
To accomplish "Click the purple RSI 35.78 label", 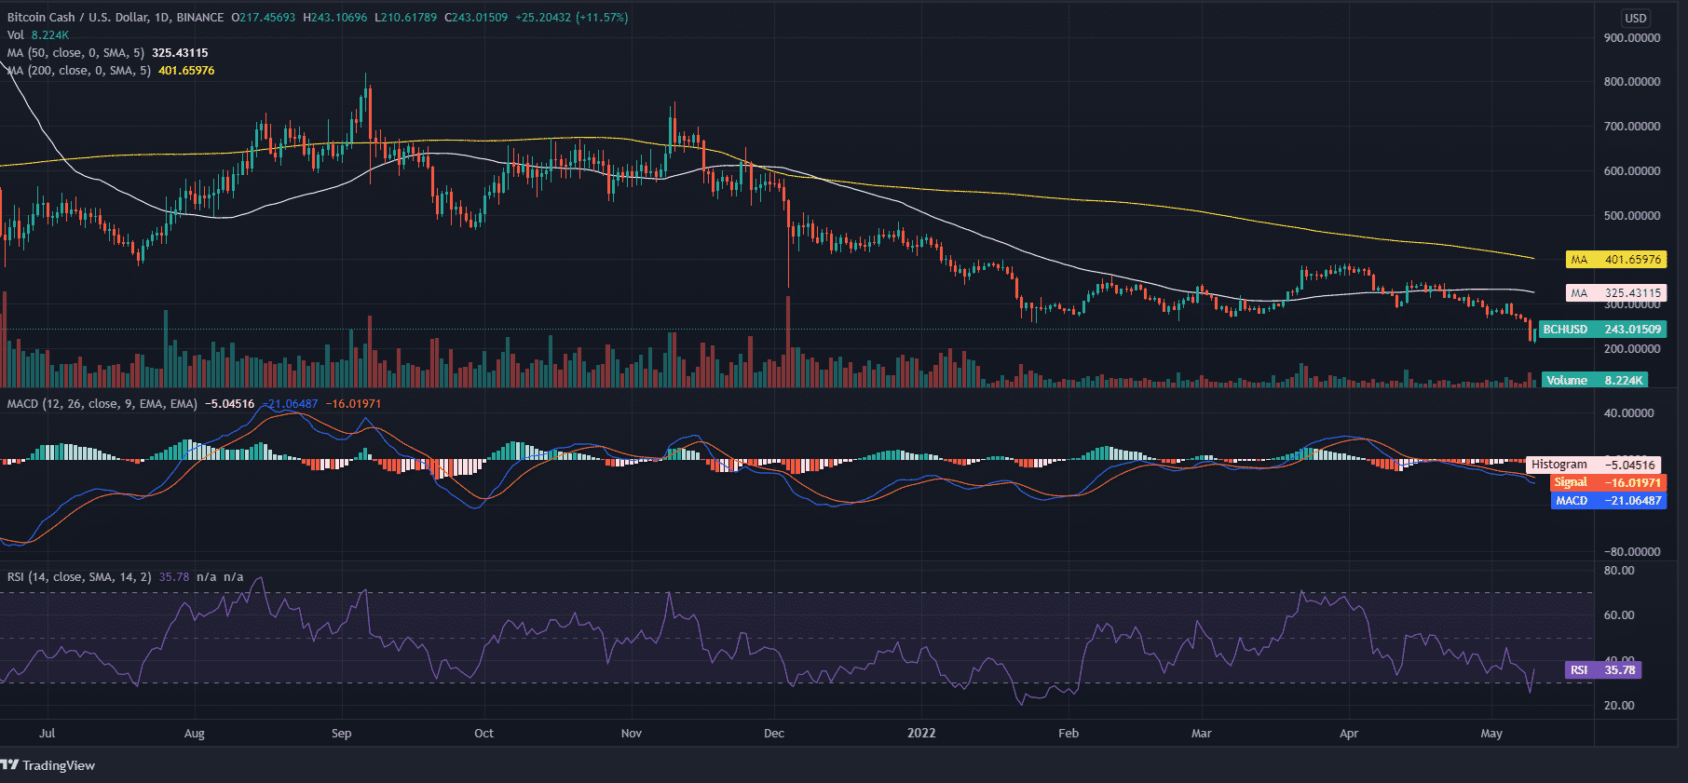I will 1602,670.
